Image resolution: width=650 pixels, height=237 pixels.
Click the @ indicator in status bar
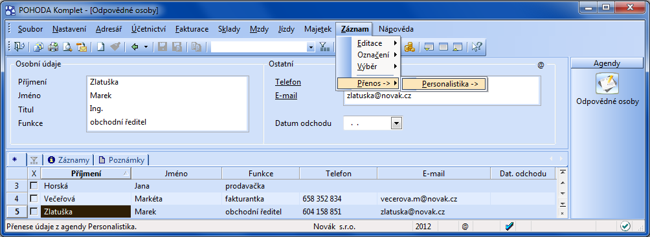[465, 227]
